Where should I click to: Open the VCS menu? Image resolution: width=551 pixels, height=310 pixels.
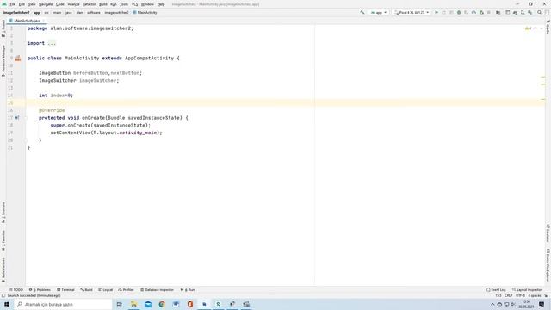point(134,4)
